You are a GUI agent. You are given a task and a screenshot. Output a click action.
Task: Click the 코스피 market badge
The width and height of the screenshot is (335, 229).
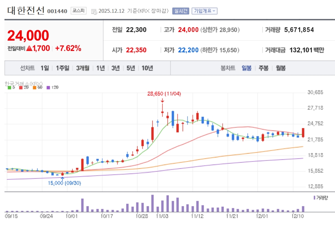(79, 11)
